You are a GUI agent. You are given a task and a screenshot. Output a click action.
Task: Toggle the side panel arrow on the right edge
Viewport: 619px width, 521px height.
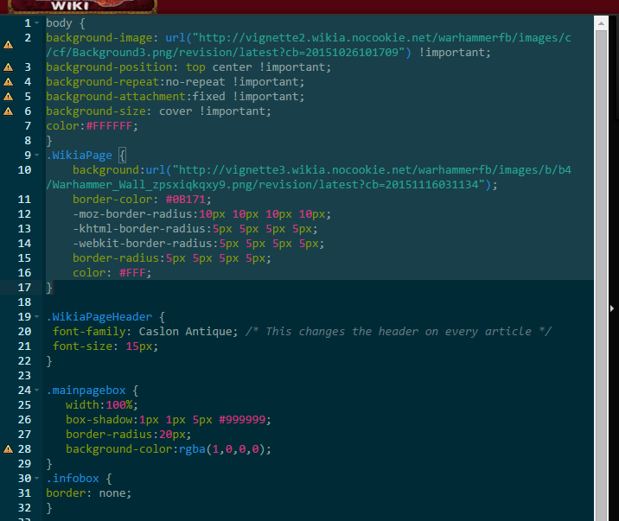tap(612, 308)
